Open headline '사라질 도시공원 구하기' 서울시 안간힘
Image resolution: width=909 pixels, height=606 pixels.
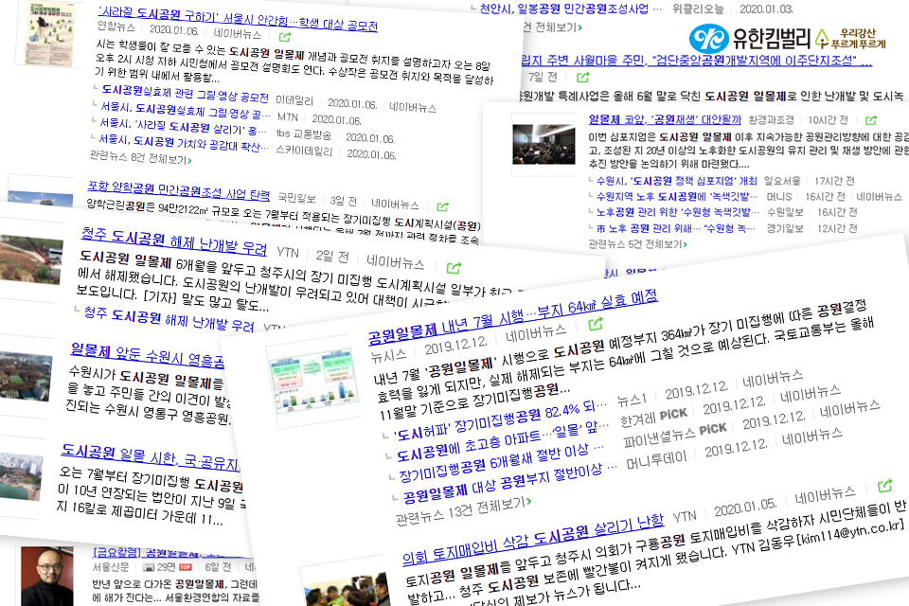238,19
